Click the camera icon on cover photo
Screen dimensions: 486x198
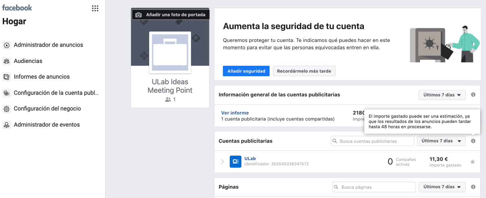coord(139,15)
